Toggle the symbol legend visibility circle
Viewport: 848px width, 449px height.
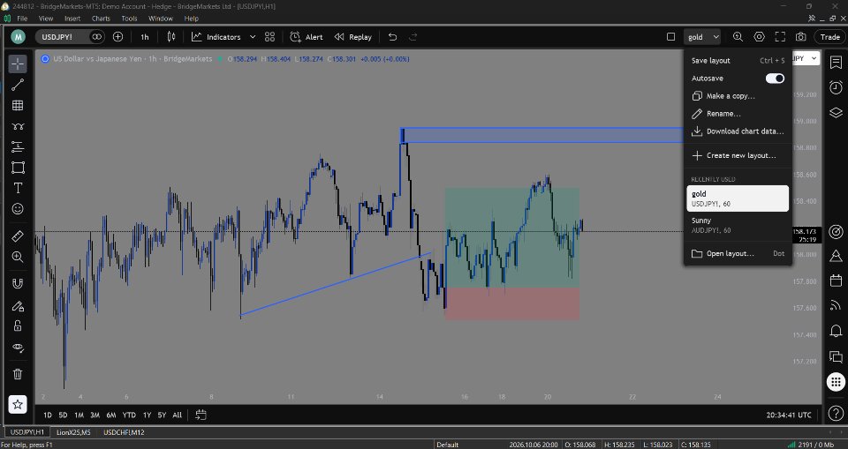pyautogui.click(x=45, y=59)
